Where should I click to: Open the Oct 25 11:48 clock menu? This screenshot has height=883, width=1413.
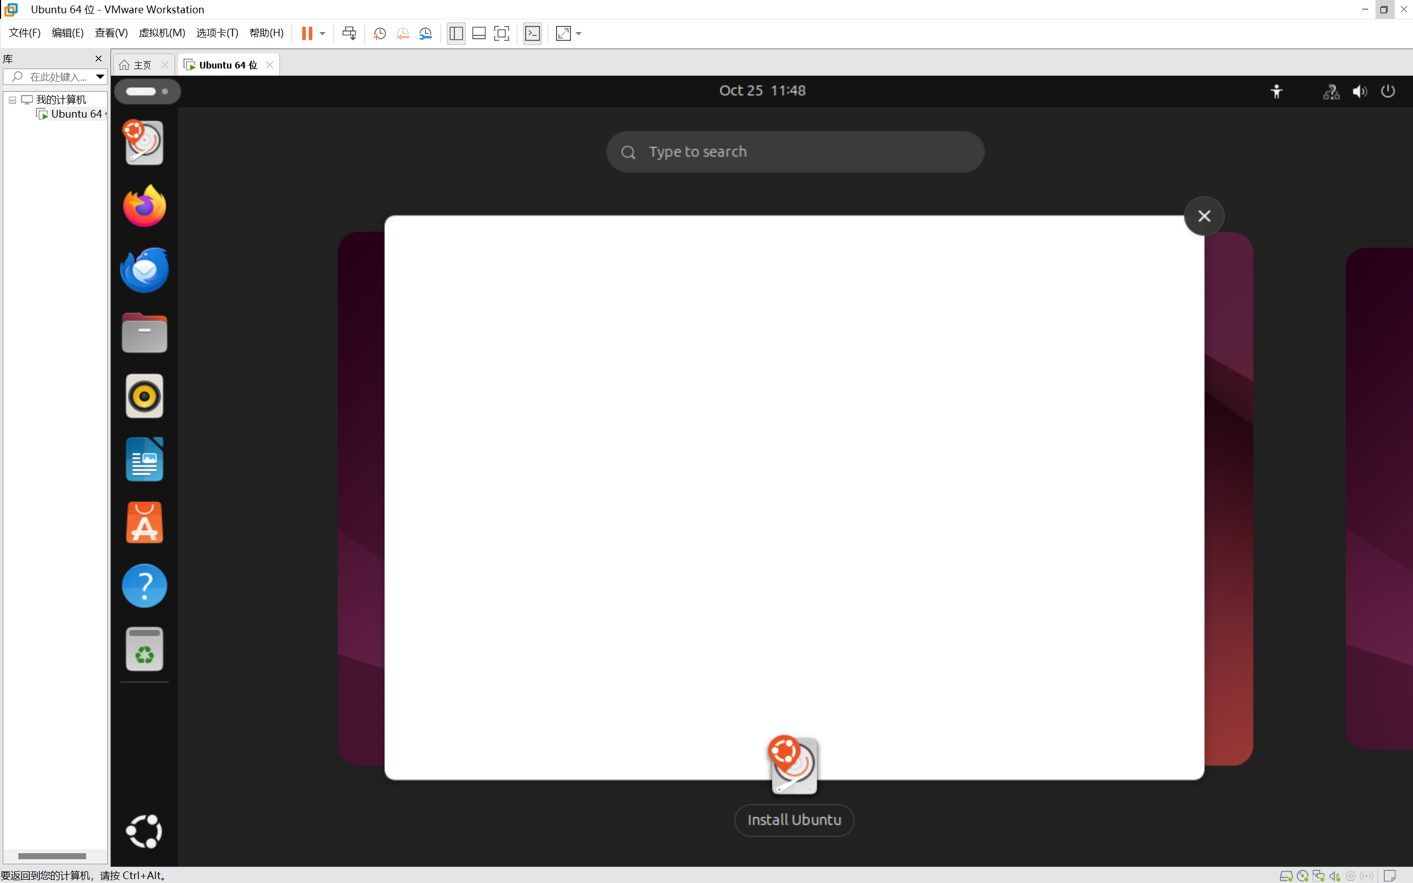[762, 91]
